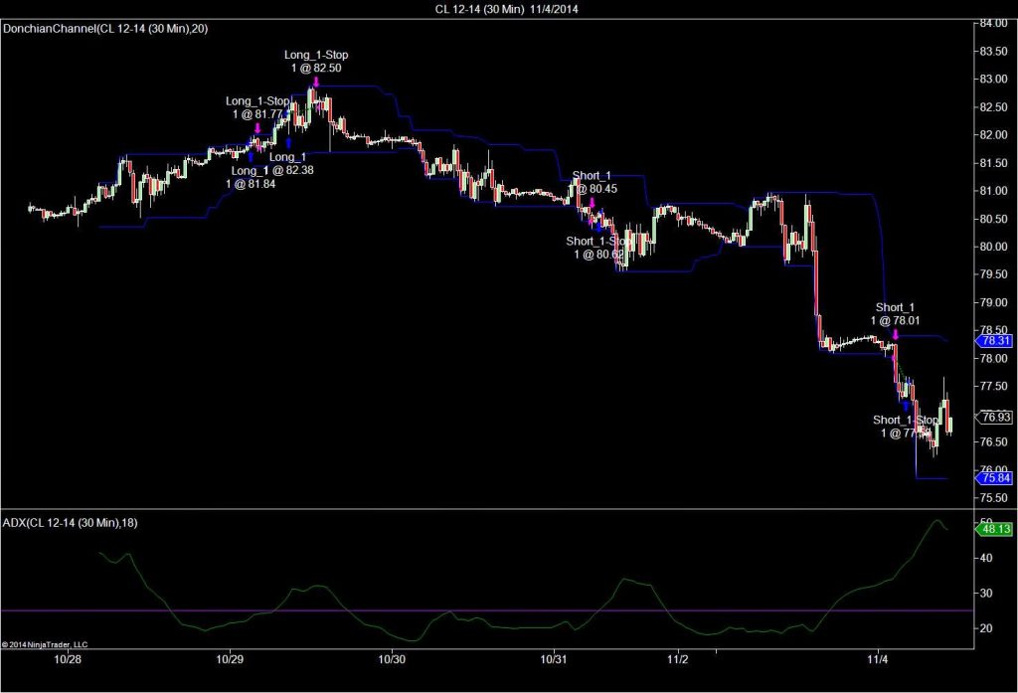Select the Short_1 @ 80.45 annotation
Screen dimensions: 1018x693
[594, 183]
